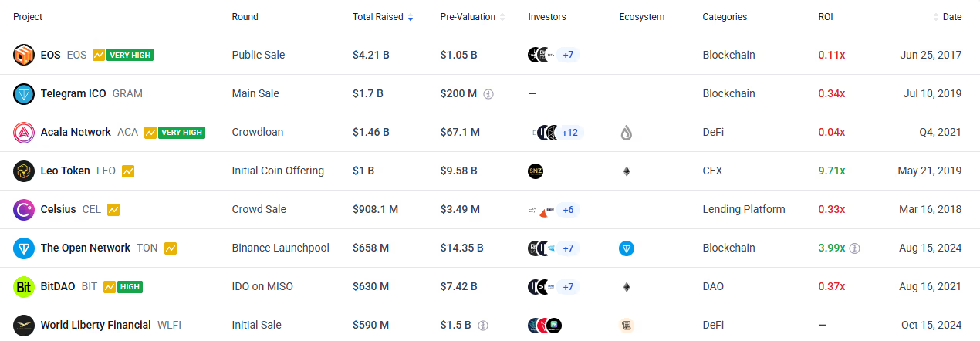
Task: Sort table by Date column
Action: 951,17
